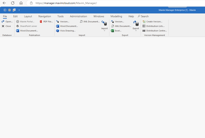205x138 pixels.
Task: Click the browser back arrow
Action: pos(4,3)
